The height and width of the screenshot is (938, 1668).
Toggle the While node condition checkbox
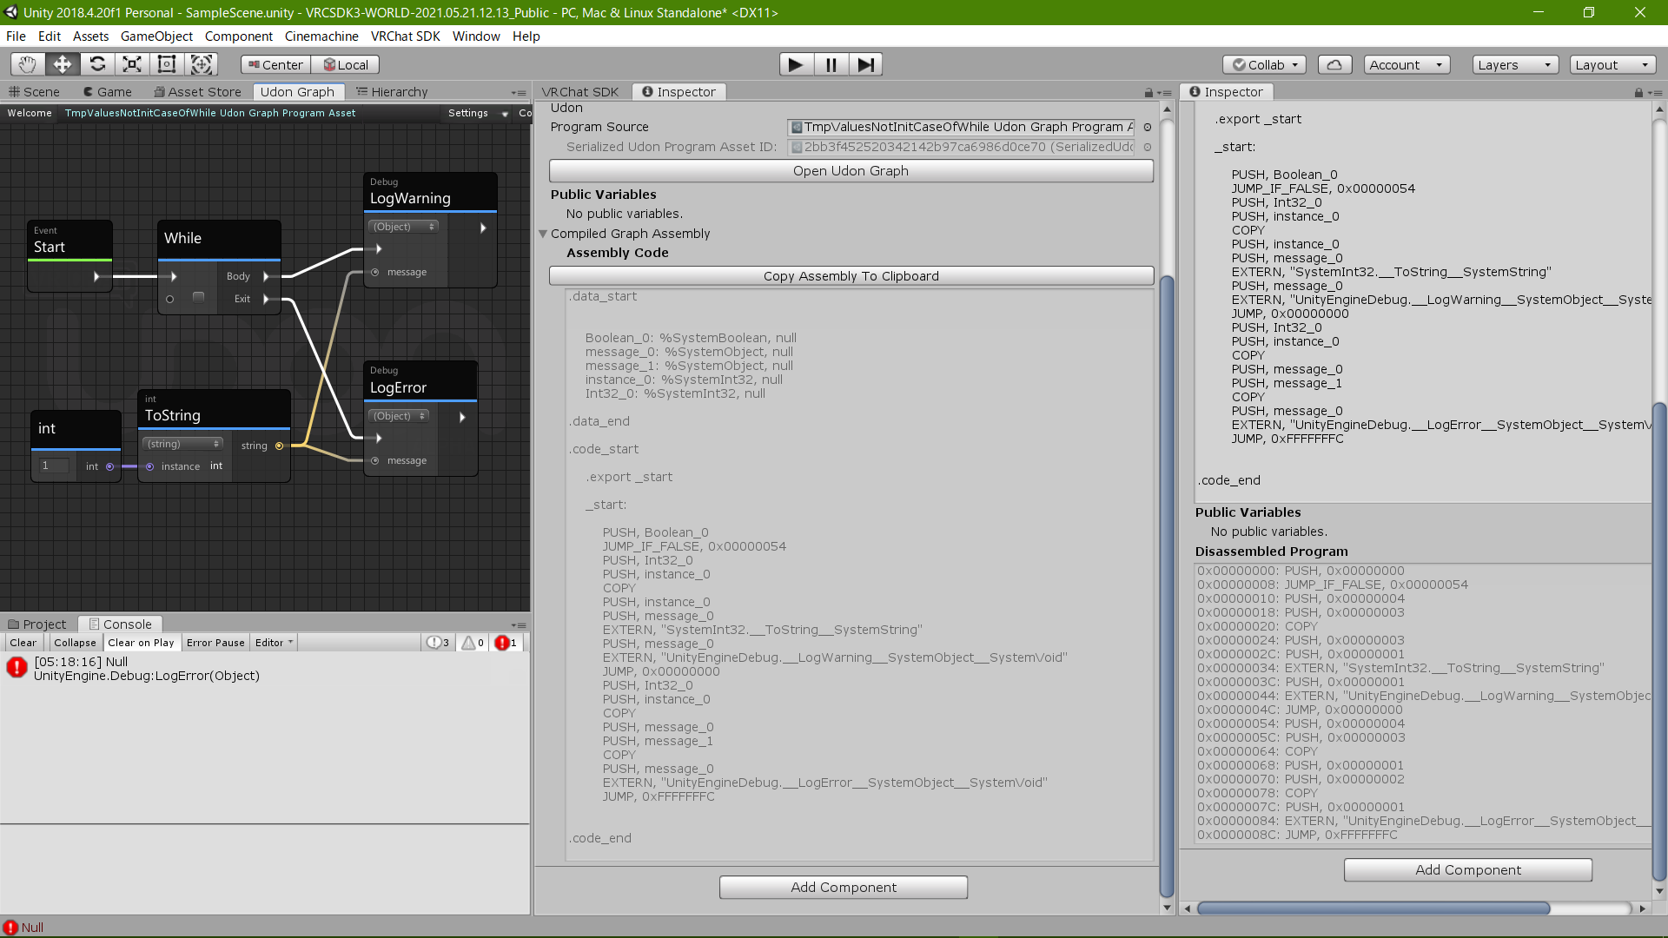pos(198,298)
